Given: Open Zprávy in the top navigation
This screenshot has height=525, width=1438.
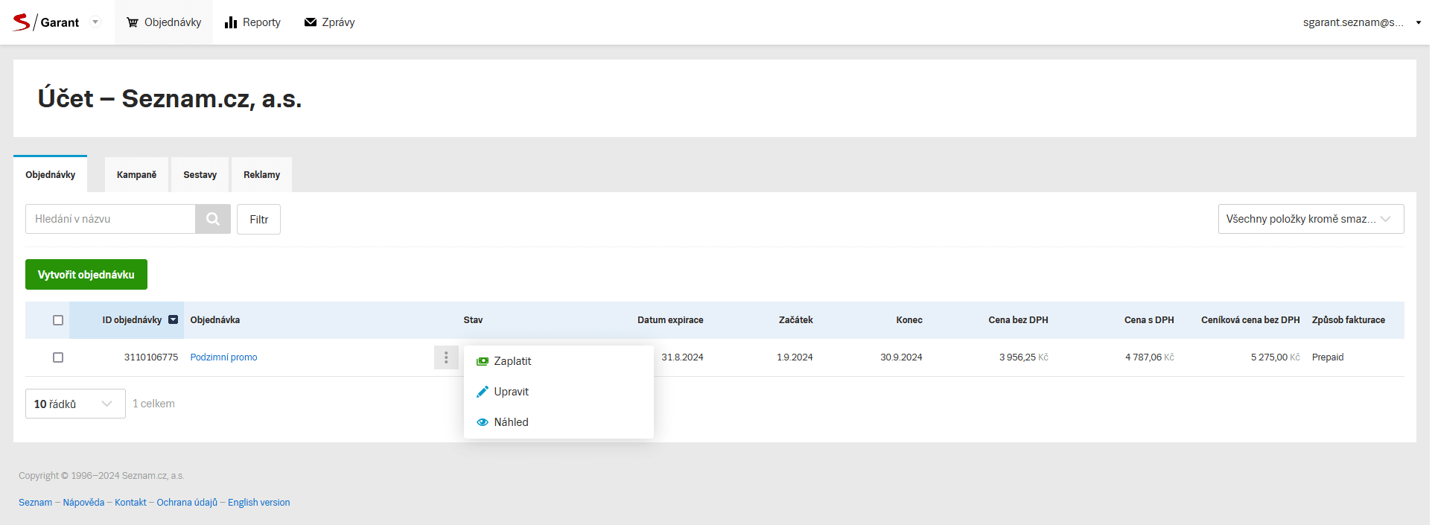Looking at the screenshot, I should coord(329,22).
